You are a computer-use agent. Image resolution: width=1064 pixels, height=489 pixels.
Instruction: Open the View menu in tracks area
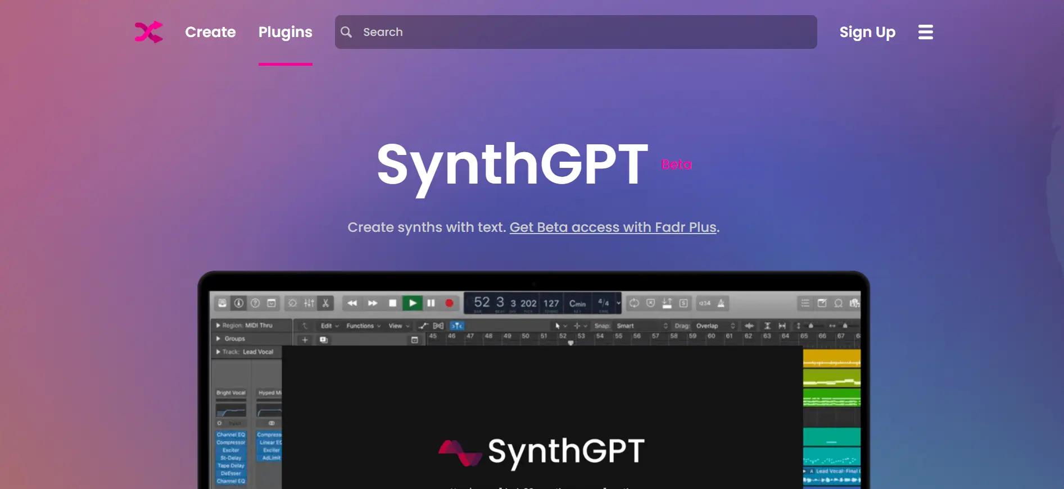click(399, 326)
